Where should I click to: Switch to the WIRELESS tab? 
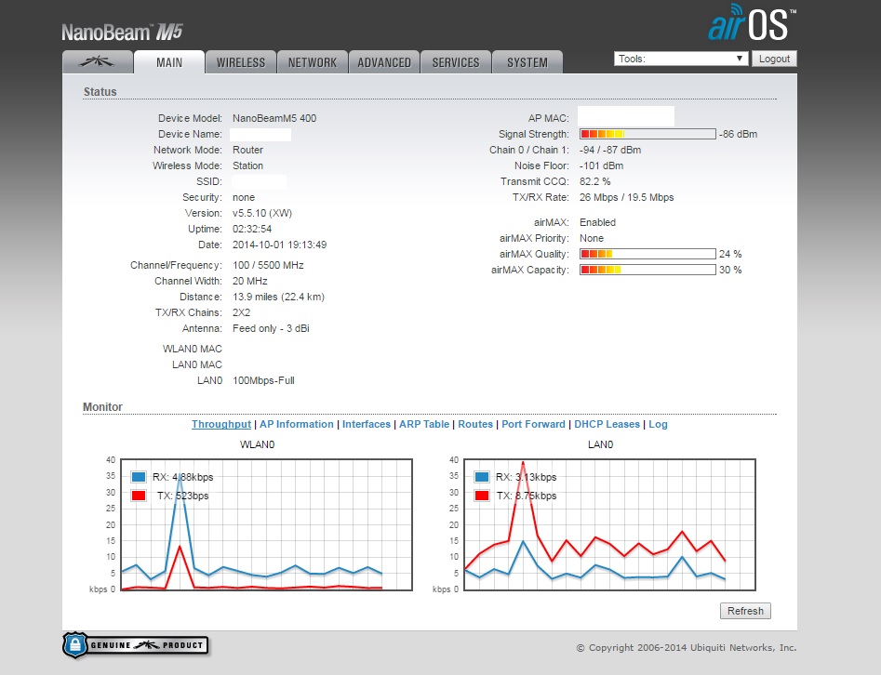click(240, 62)
